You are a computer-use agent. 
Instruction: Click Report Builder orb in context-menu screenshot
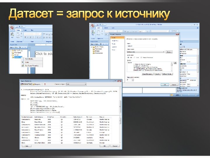(x=12, y=28)
